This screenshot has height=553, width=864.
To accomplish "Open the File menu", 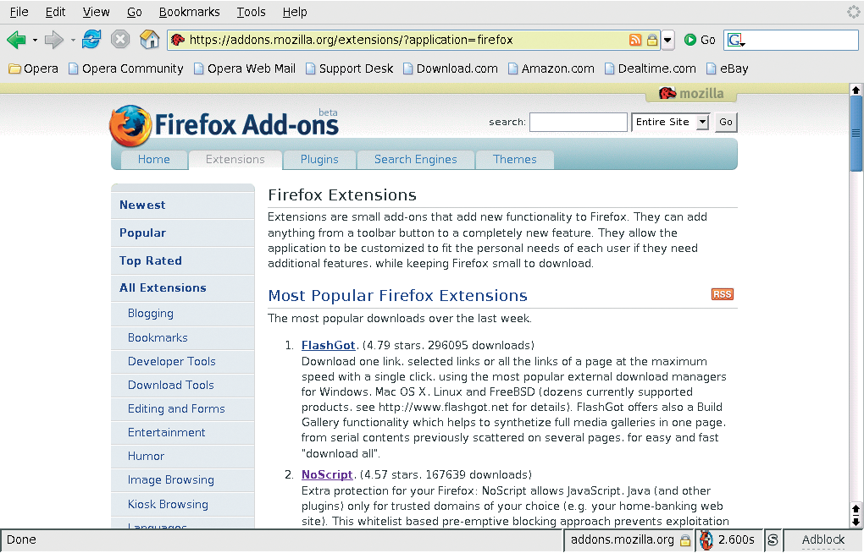I will pos(19,12).
